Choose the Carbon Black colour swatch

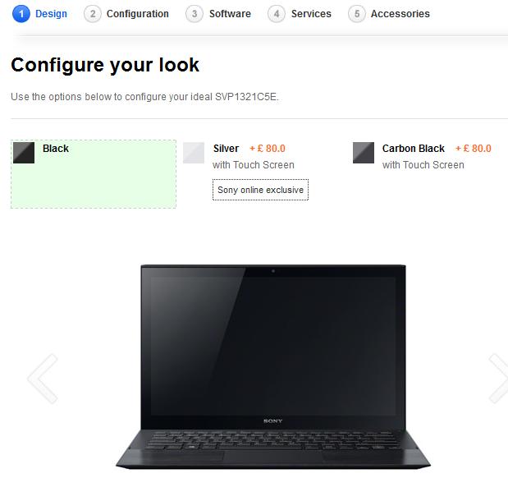pos(364,153)
